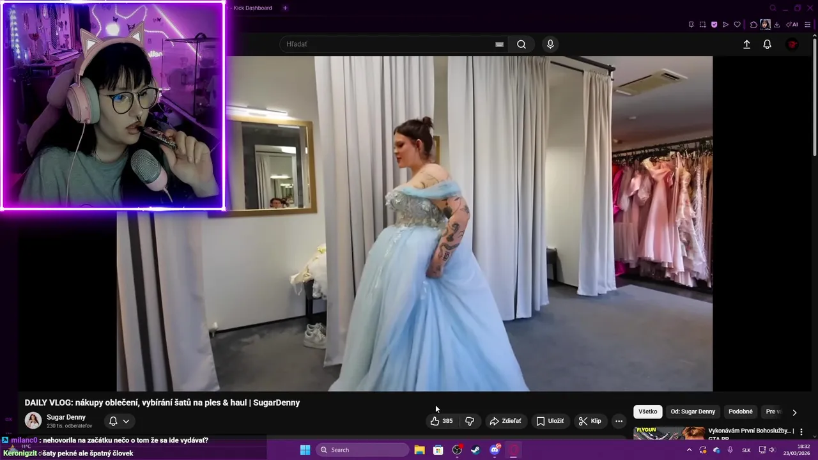Viewport: 818px width, 460px height.
Task: Open the three-dot more actions menu
Action: pyautogui.click(x=619, y=421)
